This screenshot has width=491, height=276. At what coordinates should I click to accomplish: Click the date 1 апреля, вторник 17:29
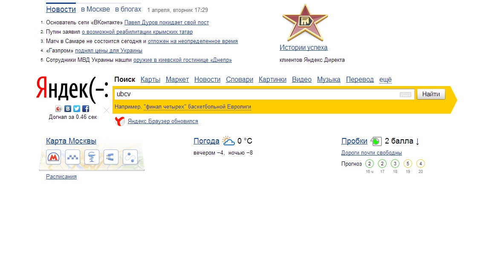tap(178, 10)
